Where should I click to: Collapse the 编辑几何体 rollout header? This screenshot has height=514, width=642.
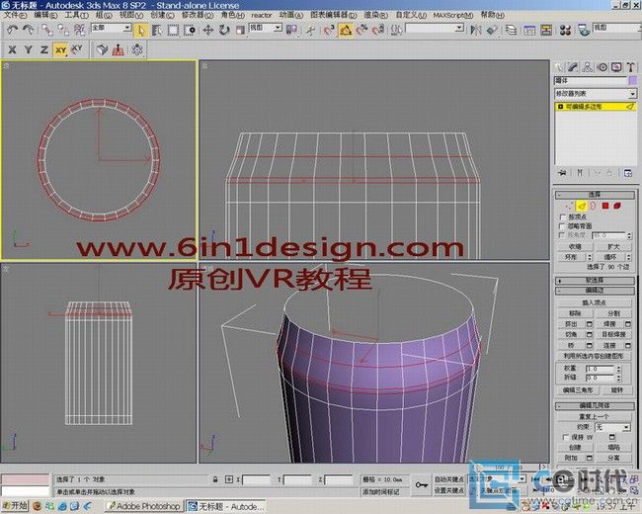click(595, 406)
